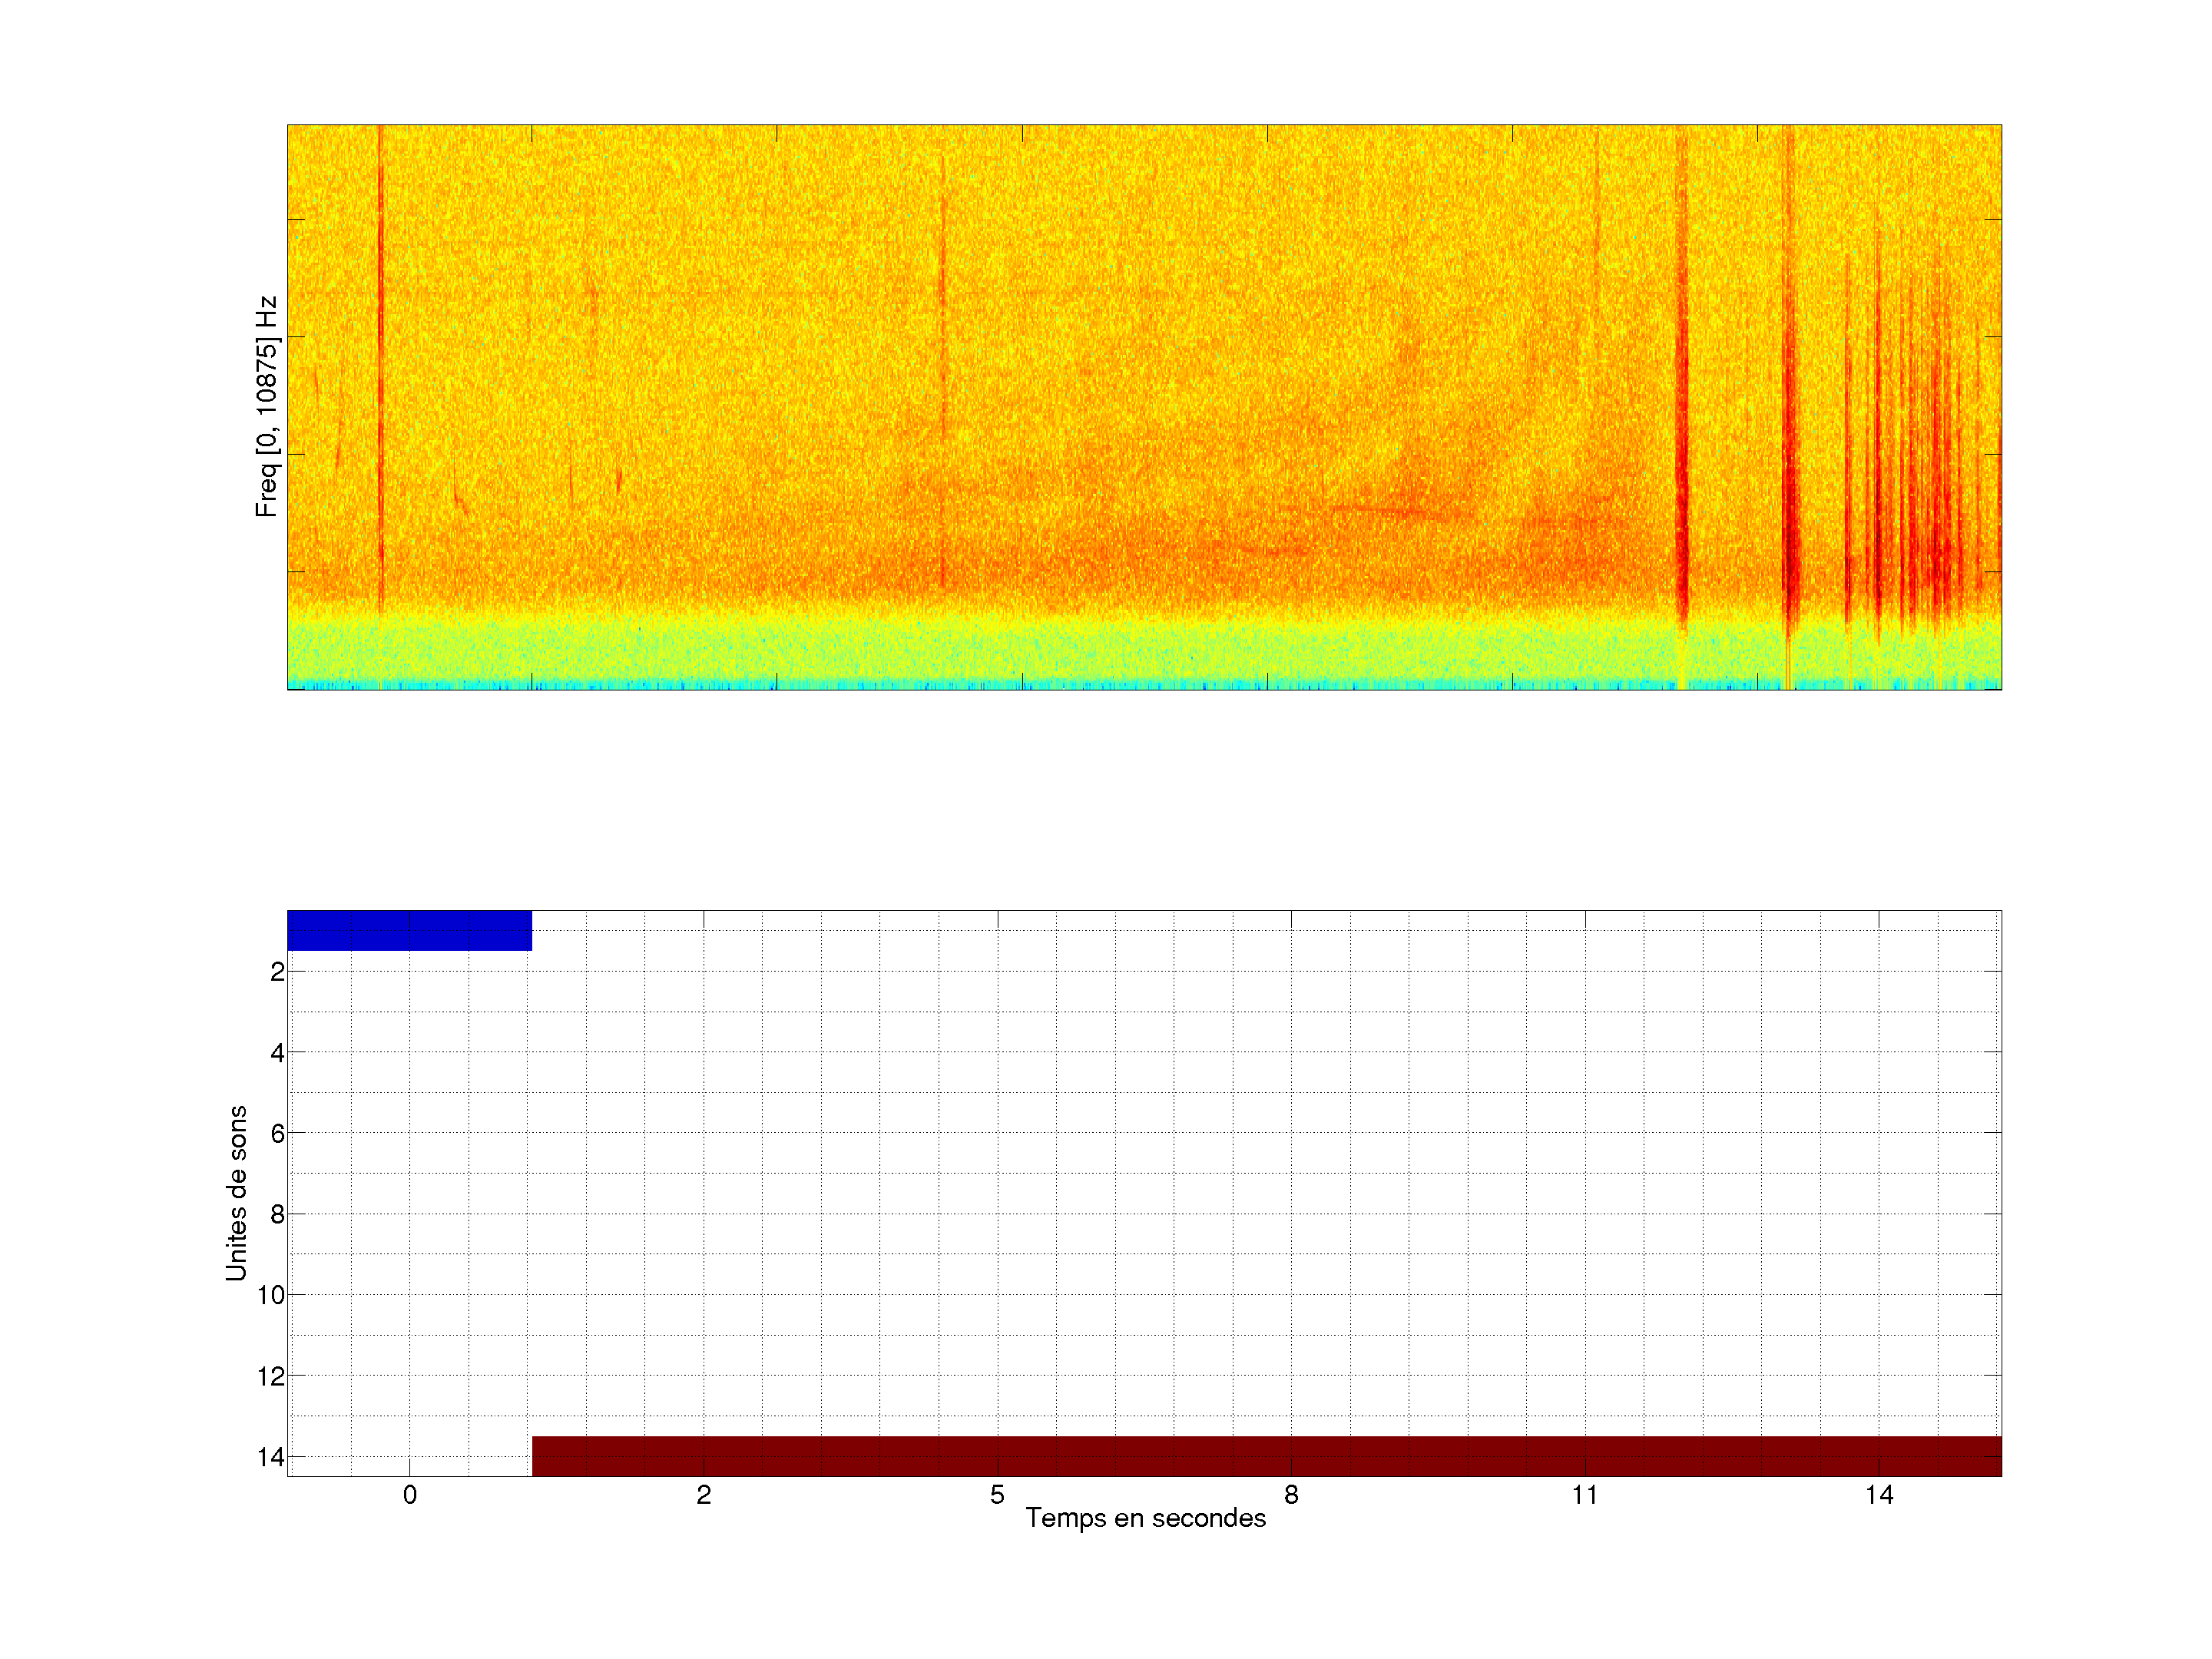This screenshot has height=1659, width=2212.
Task: Click y-axis tick label 8 in lower plot
Action: point(277,1214)
